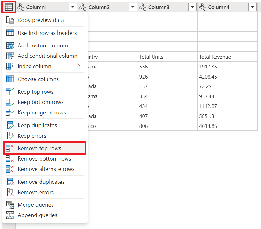Image resolution: width=261 pixels, height=229 pixels.
Task: Click the ABC data type icon on Column1
Action: 20,7
